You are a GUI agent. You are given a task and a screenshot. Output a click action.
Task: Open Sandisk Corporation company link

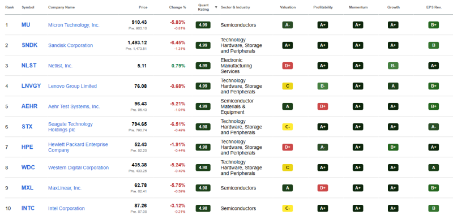(x=70, y=45)
